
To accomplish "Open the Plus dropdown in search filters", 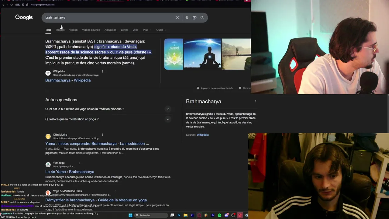I will (x=147, y=30).
